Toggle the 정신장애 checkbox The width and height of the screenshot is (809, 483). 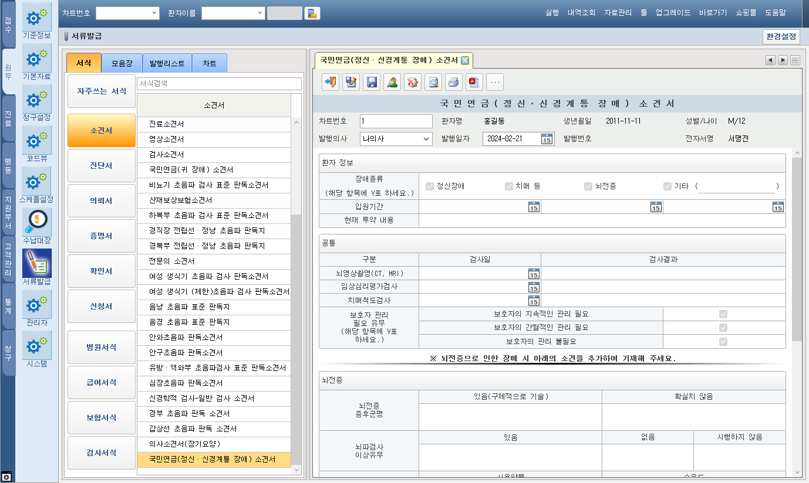click(x=430, y=186)
